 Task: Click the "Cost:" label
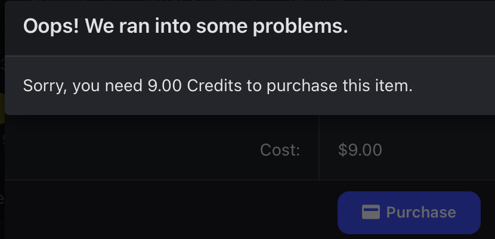pos(280,150)
